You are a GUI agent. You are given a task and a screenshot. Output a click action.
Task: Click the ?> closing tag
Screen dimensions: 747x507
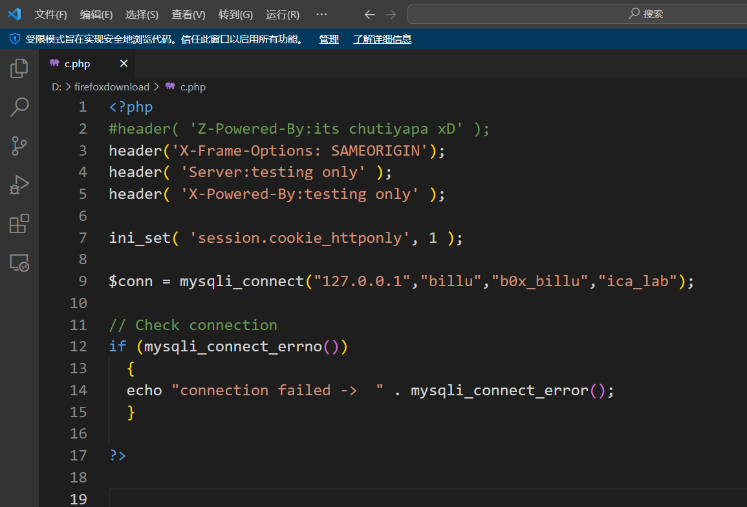point(117,455)
